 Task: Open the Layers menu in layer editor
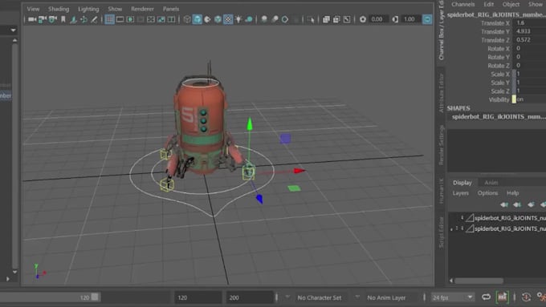tap(460, 193)
